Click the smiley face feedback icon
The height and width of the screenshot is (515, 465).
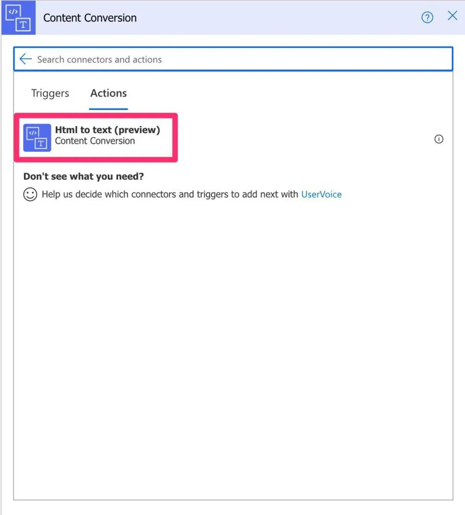30,195
